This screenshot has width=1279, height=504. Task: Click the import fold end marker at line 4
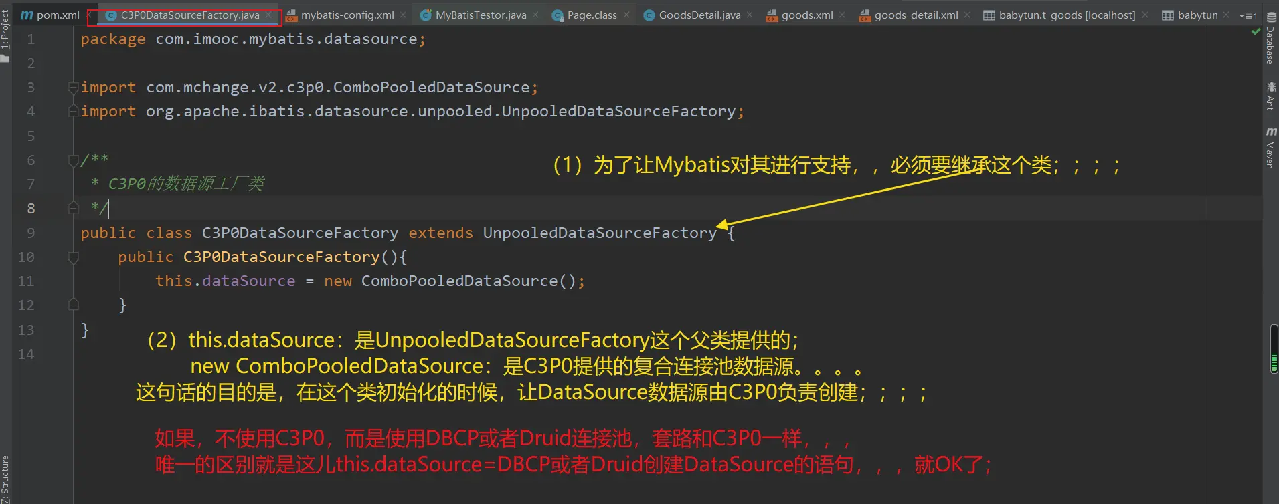click(74, 112)
